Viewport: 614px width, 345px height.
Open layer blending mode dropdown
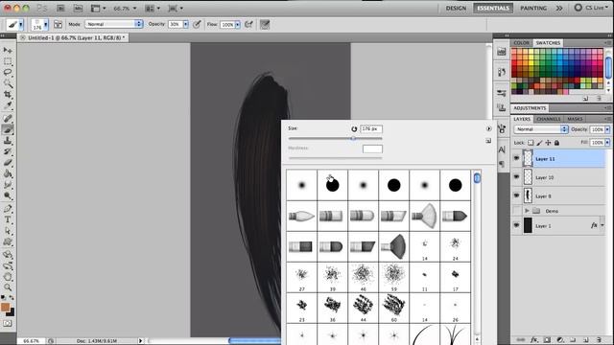(x=541, y=129)
